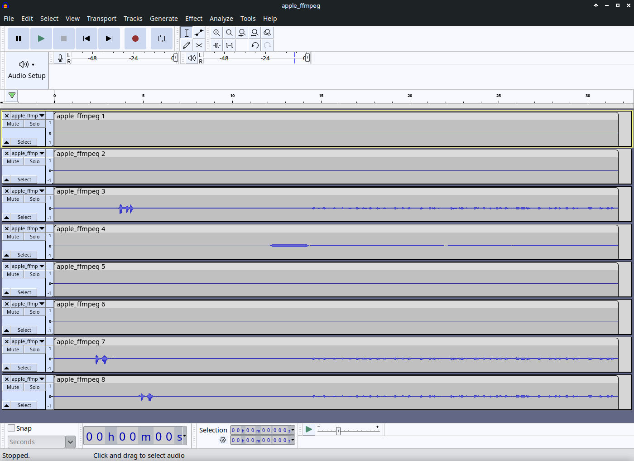Click the Undo arrow icon
Screen dimensions: 634x461
click(x=255, y=45)
